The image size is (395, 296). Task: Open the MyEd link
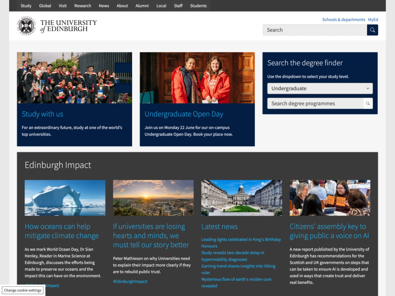pyautogui.click(x=373, y=20)
